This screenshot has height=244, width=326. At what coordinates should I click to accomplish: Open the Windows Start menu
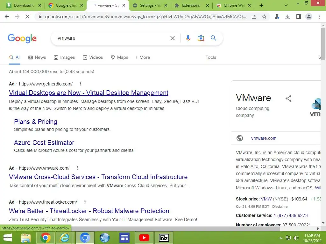(x=8, y=238)
